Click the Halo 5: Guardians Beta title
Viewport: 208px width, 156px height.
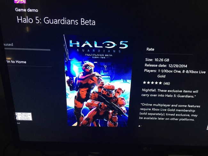56,21
